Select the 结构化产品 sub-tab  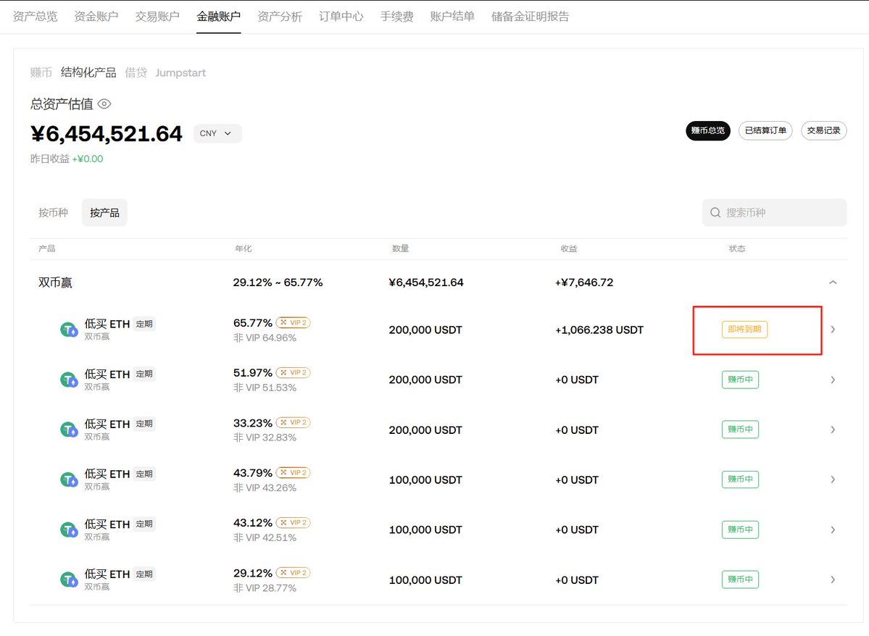coord(88,72)
